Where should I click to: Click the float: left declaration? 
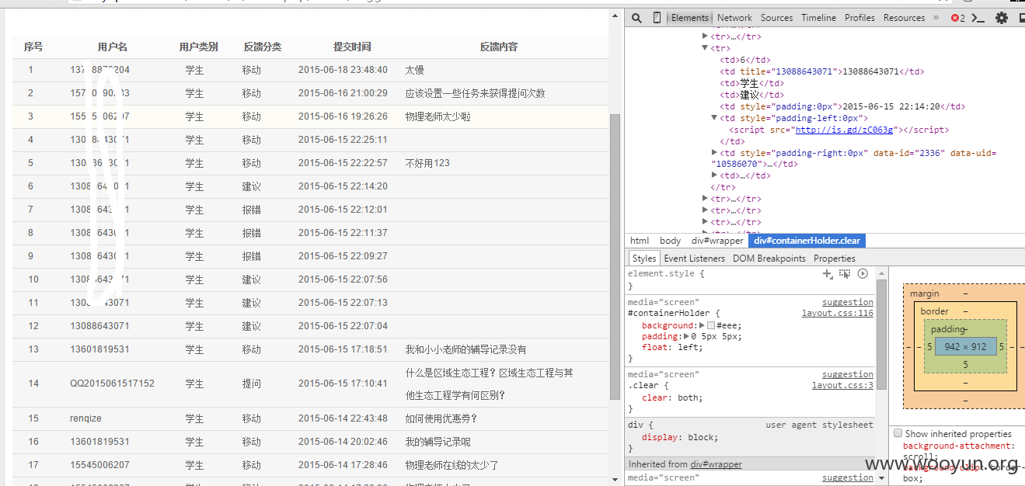tap(672, 348)
